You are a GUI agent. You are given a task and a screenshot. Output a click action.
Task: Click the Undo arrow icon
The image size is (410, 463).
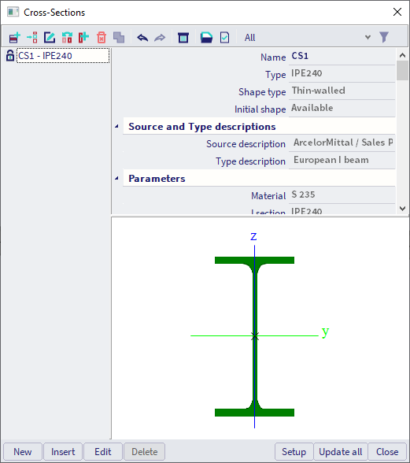click(142, 38)
